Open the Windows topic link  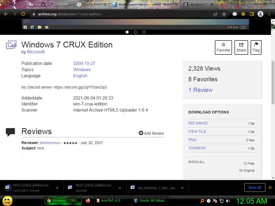(x=82, y=69)
